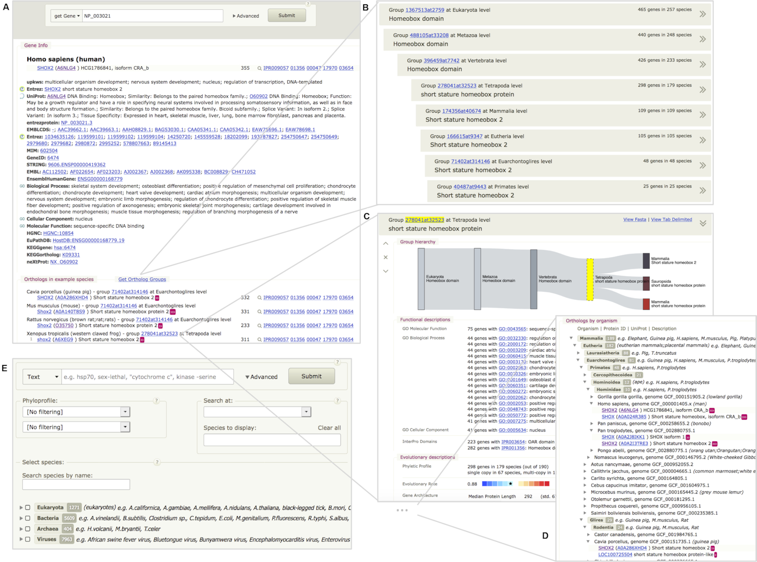This screenshot has width=757, height=562.
Task: Open Phyloprofile help question mark
Action: click(x=156, y=401)
